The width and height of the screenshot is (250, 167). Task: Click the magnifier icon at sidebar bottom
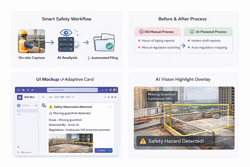18,152
